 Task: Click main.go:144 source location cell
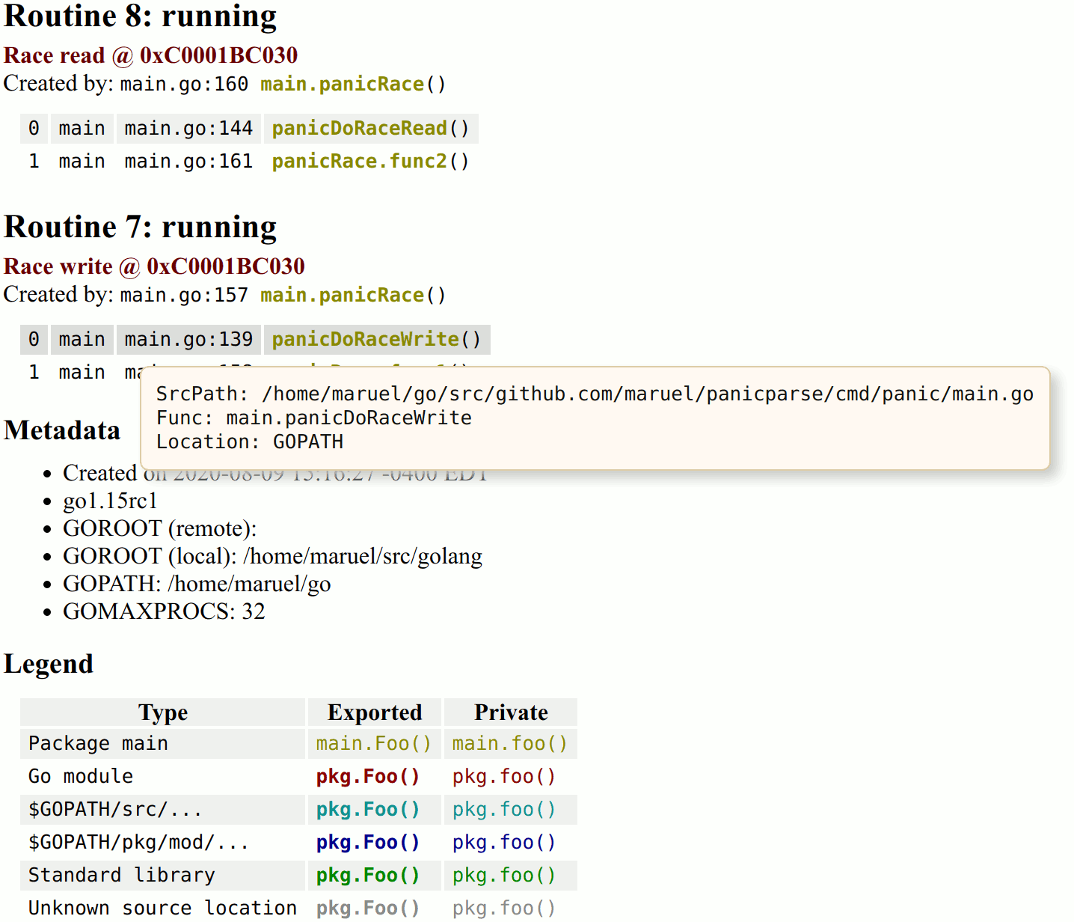(x=188, y=129)
